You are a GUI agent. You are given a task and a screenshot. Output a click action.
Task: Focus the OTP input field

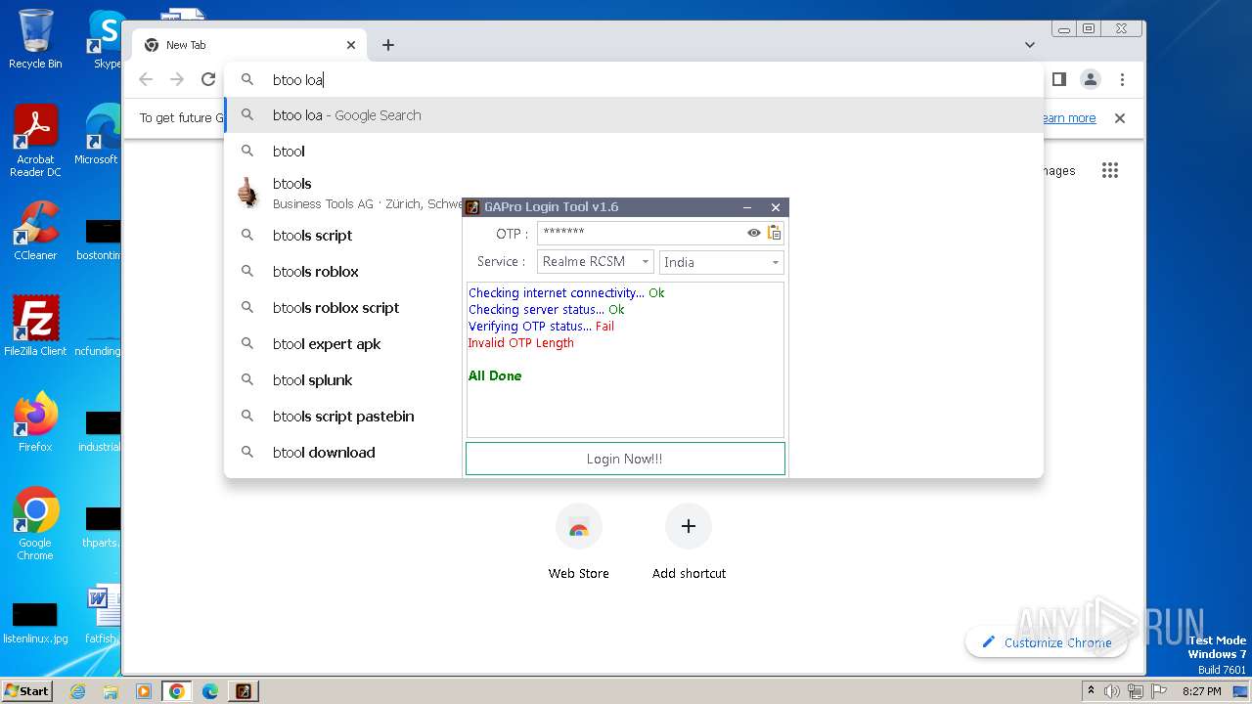pos(642,233)
